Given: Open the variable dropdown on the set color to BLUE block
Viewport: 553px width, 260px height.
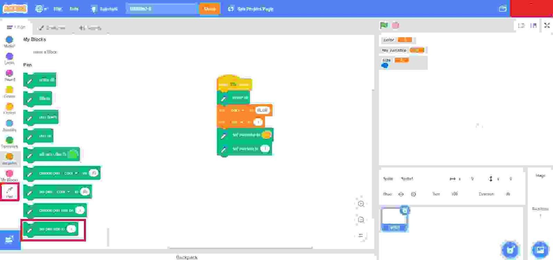Looking at the screenshot, I should (237, 110).
